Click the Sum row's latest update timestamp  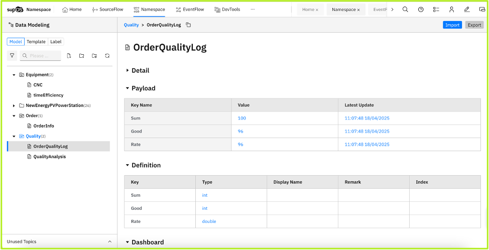pyautogui.click(x=366, y=118)
